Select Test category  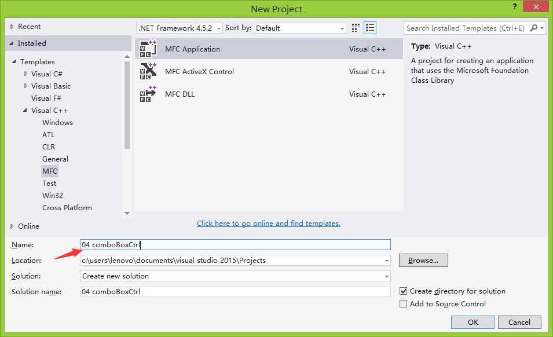click(49, 184)
